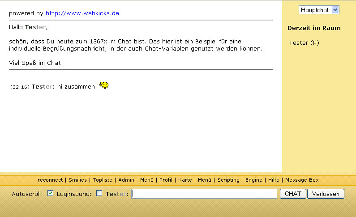Viewport: 356px width, 217px height.
Task: Click the Tester name in chat message
Action: point(42,87)
